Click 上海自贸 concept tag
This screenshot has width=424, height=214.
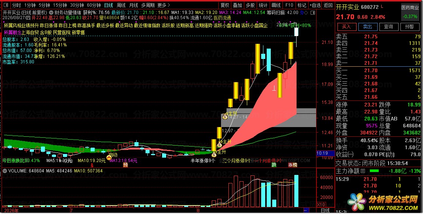click(30, 32)
